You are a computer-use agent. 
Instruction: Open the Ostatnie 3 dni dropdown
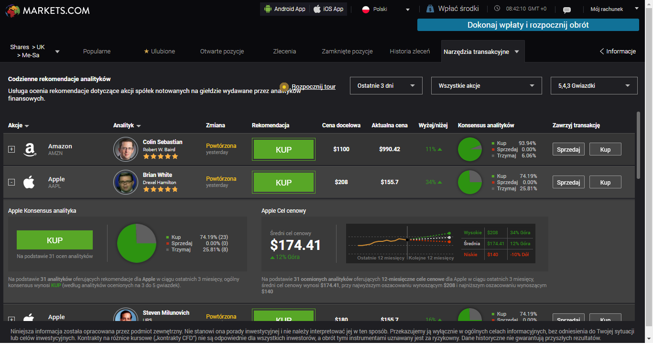tap(386, 86)
